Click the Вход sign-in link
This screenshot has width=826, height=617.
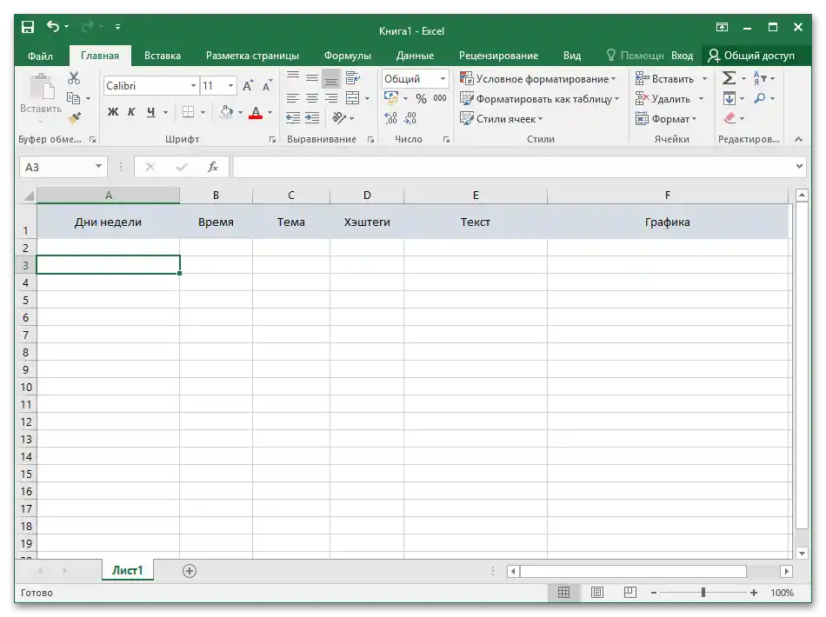point(683,56)
